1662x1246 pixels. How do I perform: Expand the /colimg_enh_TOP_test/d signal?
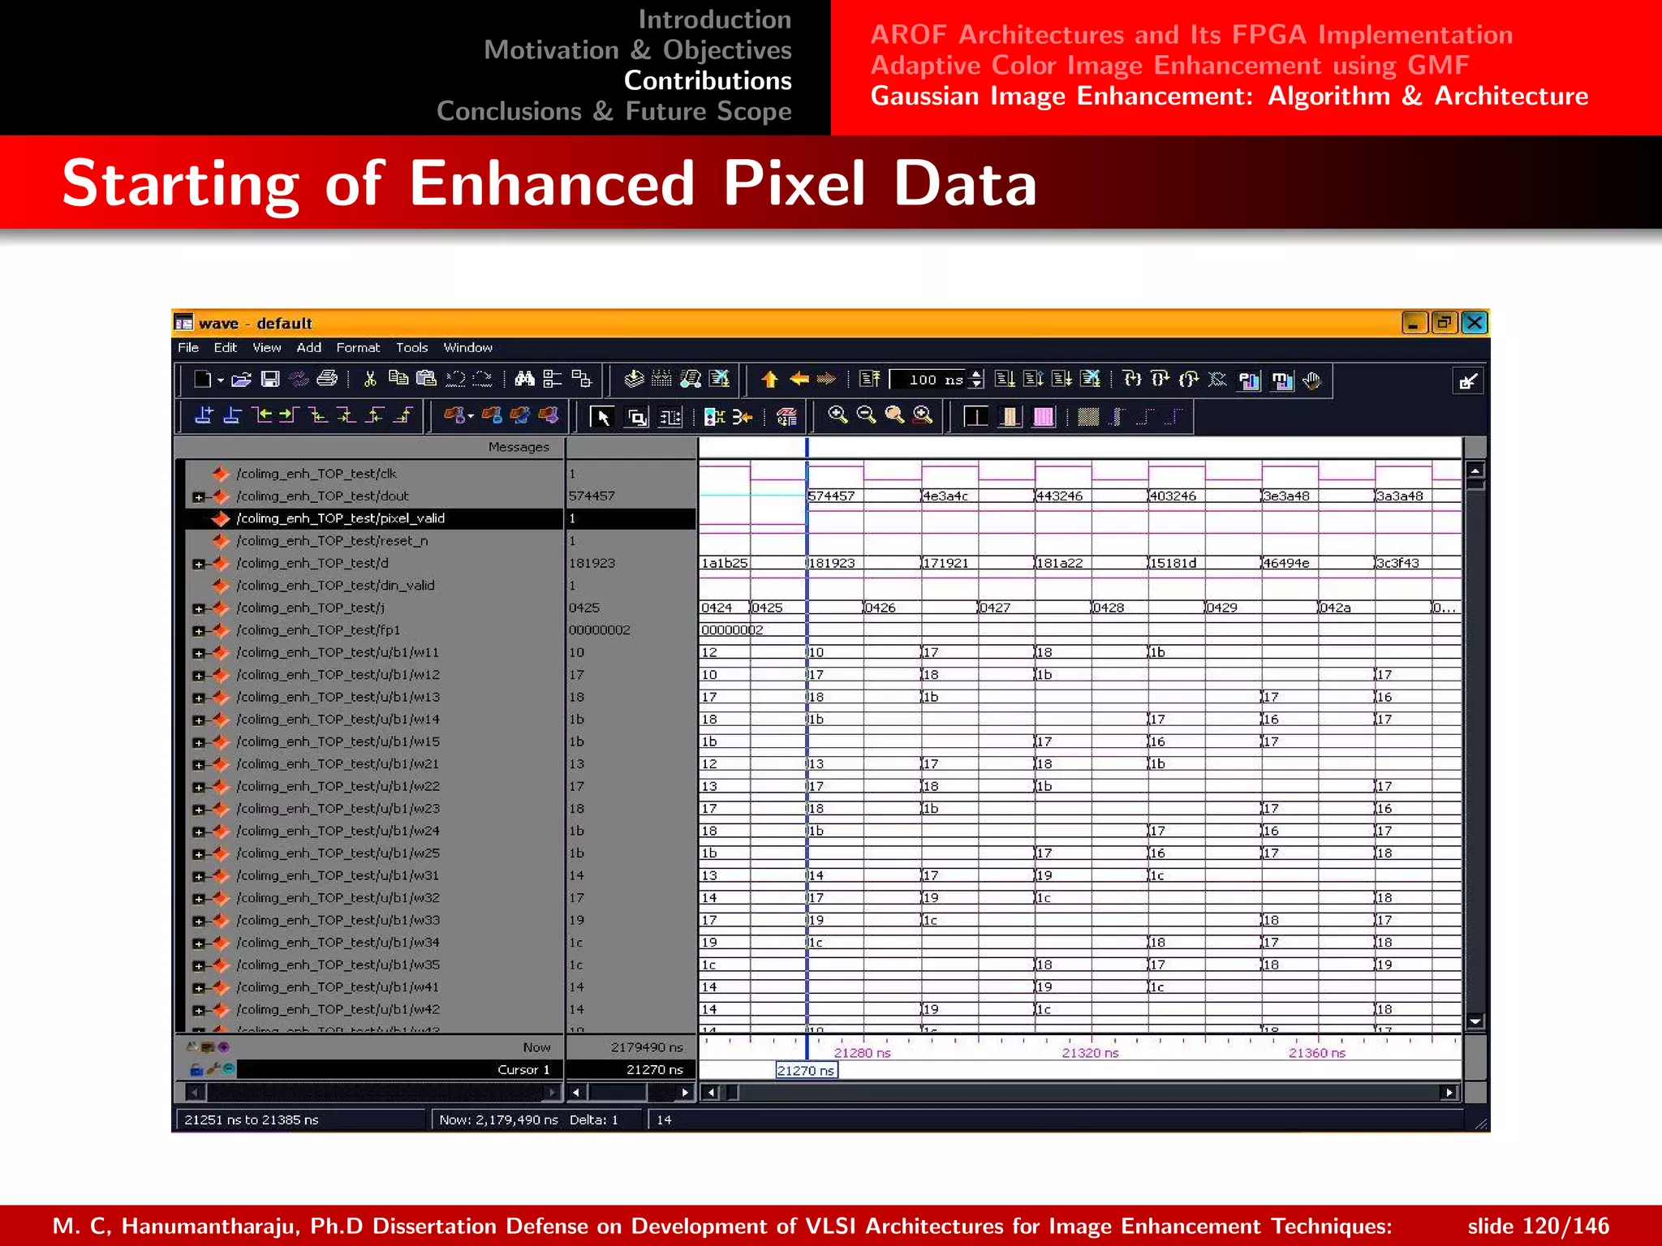pos(198,564)
